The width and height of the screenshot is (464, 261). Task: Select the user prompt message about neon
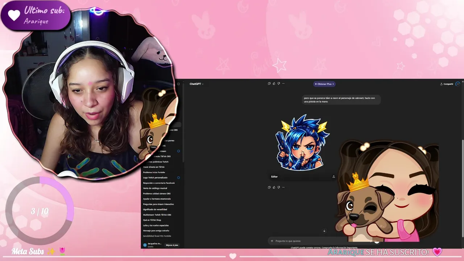point(341,100)
